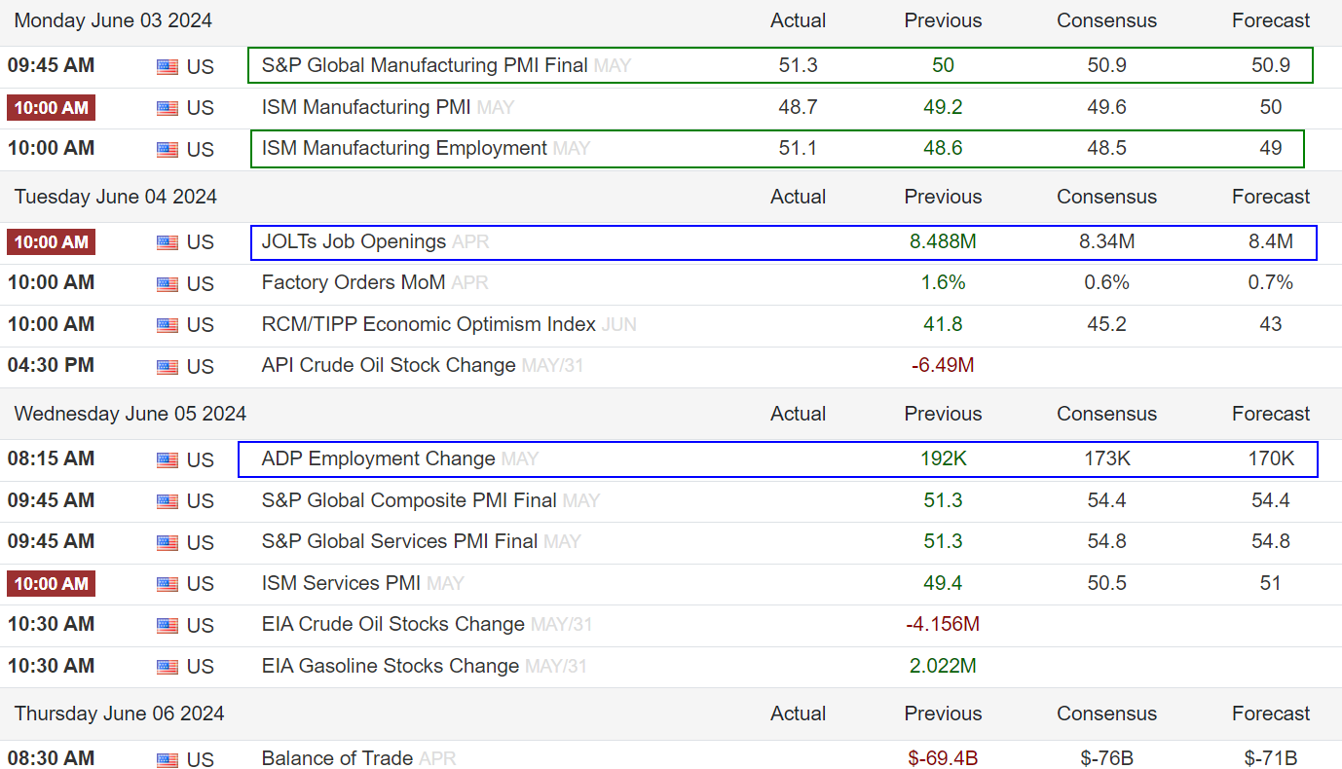Click the consensus value 45.2 for Economic Optimism Index

(x=1106, y=324)
